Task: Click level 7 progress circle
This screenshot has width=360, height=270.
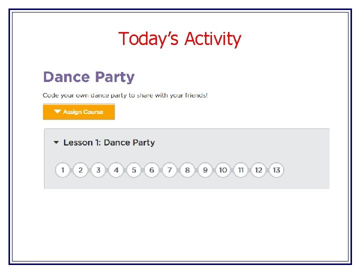Action: coord(169,170)
